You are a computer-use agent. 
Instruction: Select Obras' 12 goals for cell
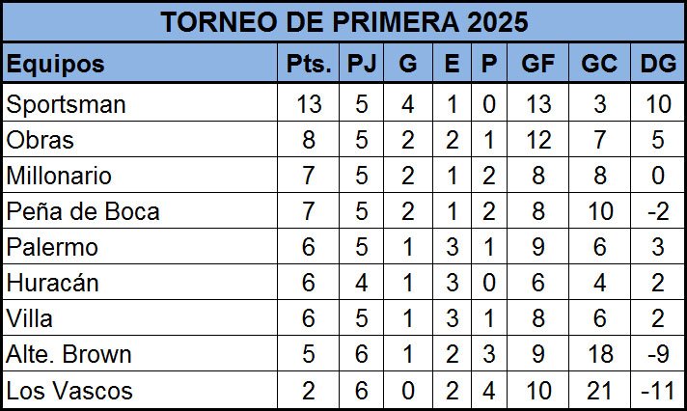pos(538,140)
